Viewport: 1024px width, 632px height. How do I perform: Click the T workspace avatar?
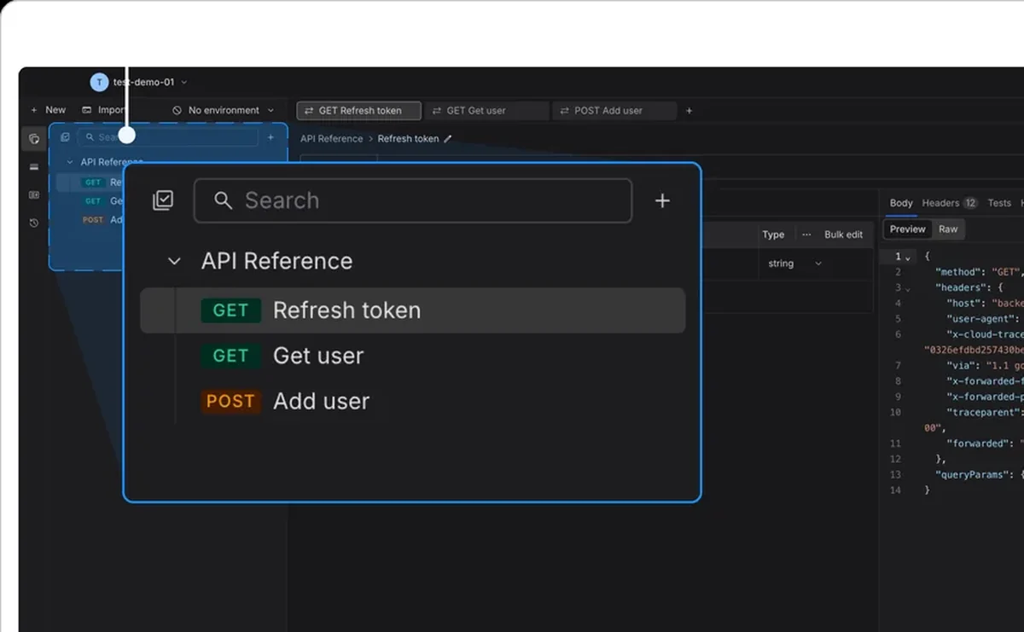[x=99, y=82]
